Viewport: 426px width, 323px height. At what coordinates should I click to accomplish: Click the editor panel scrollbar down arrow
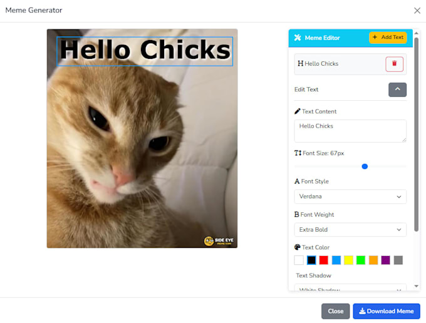click(x=416, y=286)
